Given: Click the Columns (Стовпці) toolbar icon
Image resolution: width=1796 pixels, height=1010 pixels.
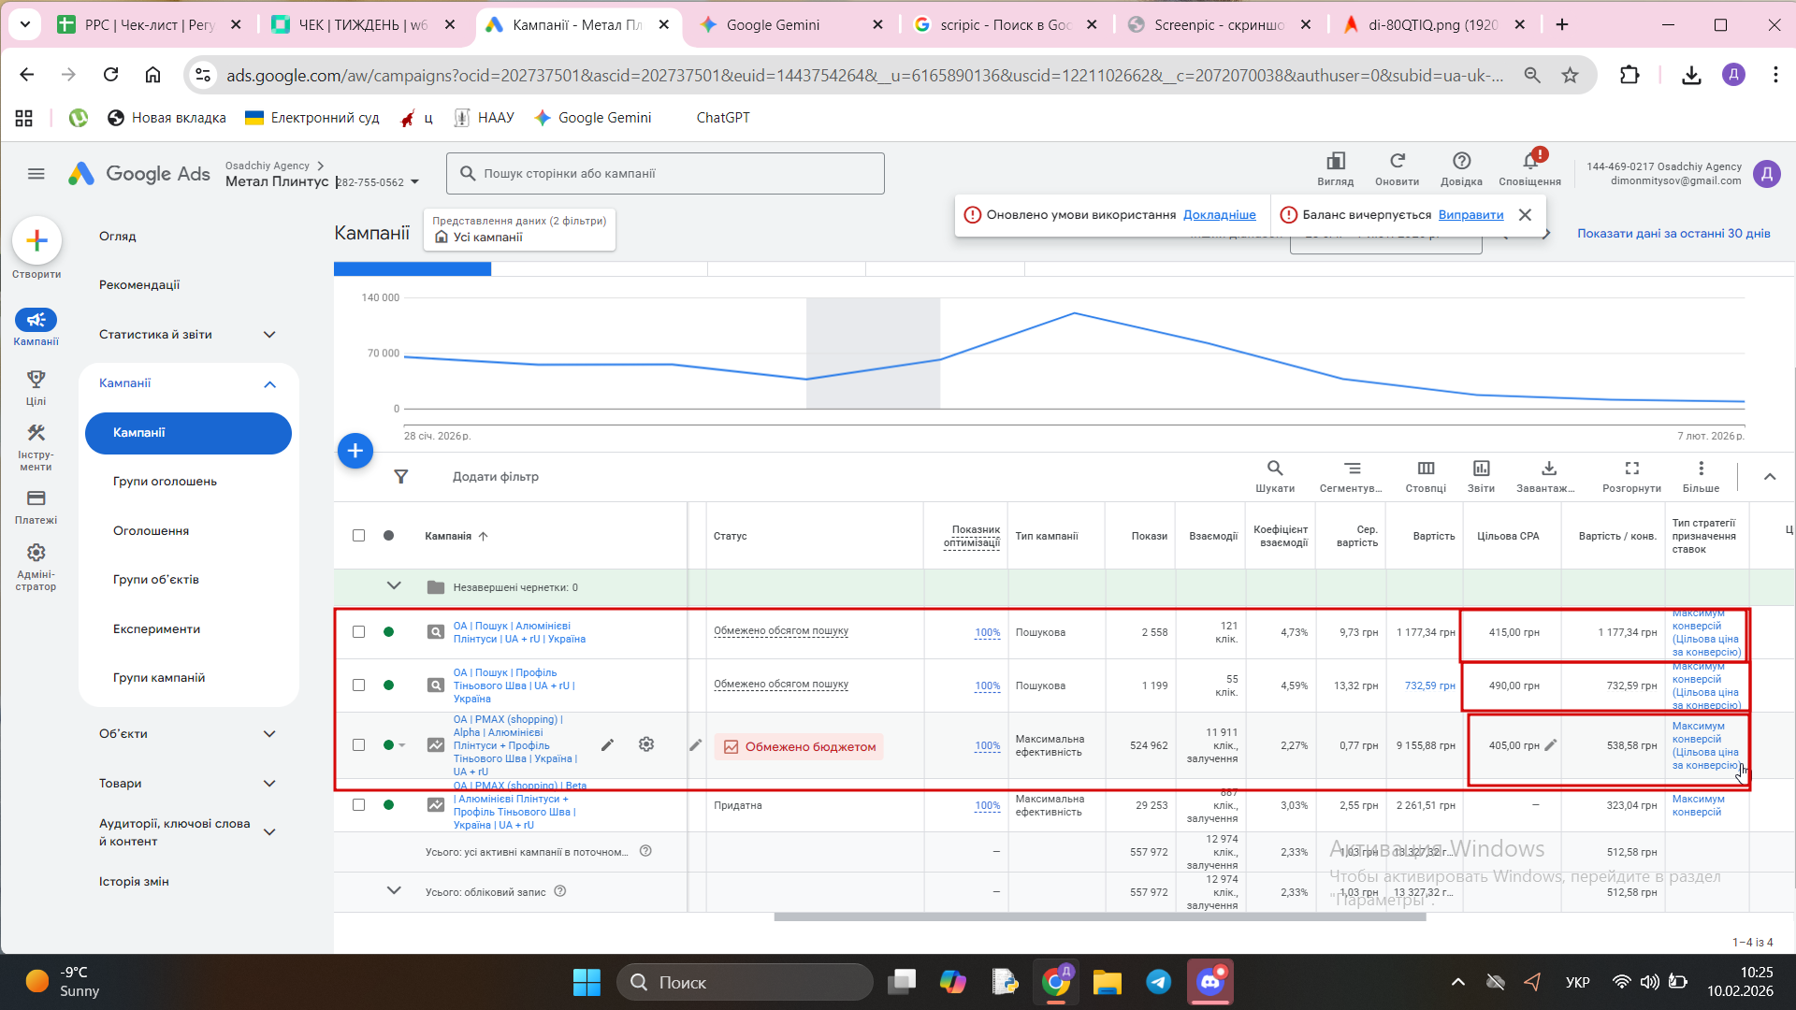Looking at the screenshot, I should click(x=1426, y=469).
